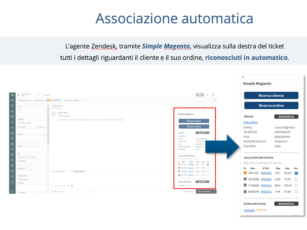The width and height of the screenshot is (307, 230).
Task: Uncheck the association checkbox for order #000006
Action: (x=296, y=173)
